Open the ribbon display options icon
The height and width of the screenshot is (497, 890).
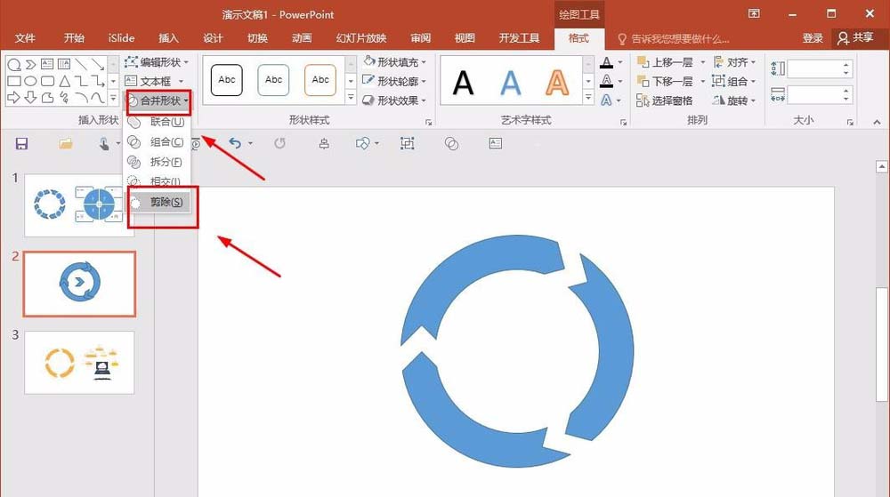(754, 13)
